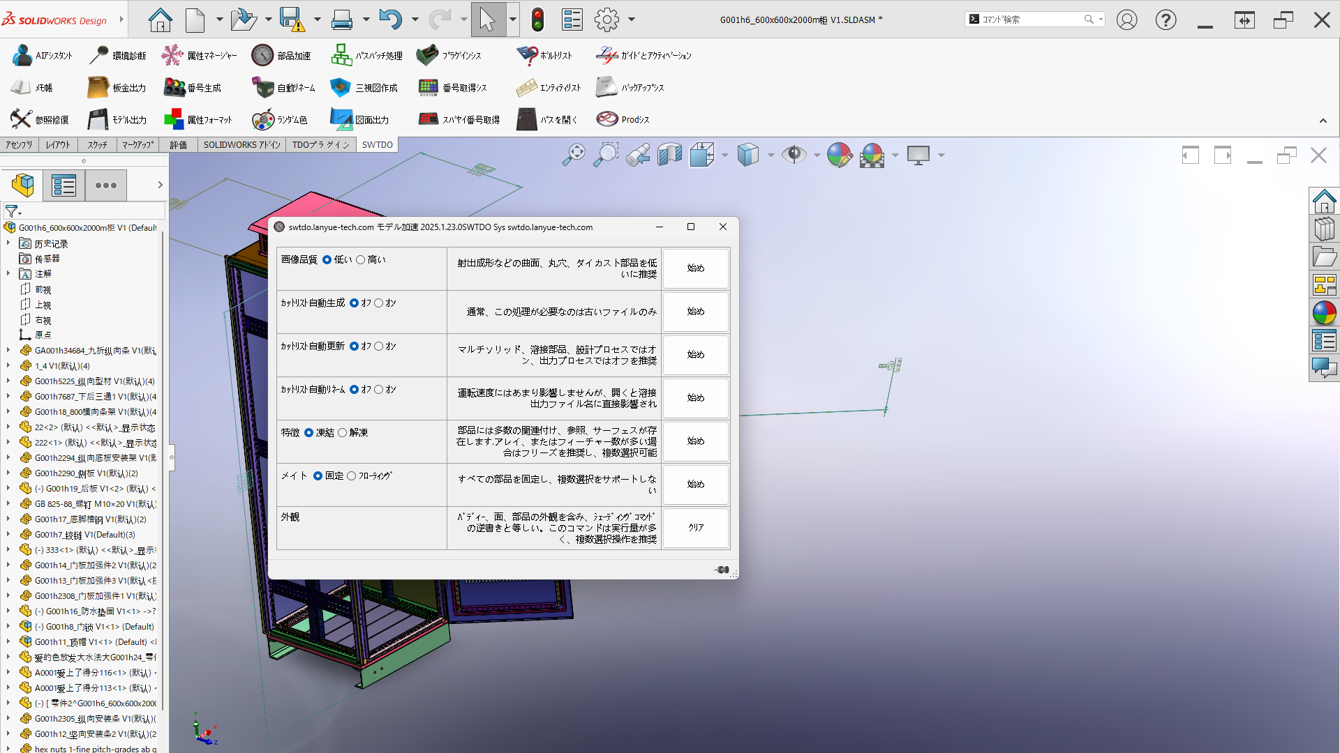The height and width of the screenshot is (753, 1340).
Task: Expand the GA001h34684 tree node
Action: tap(8, 350)
